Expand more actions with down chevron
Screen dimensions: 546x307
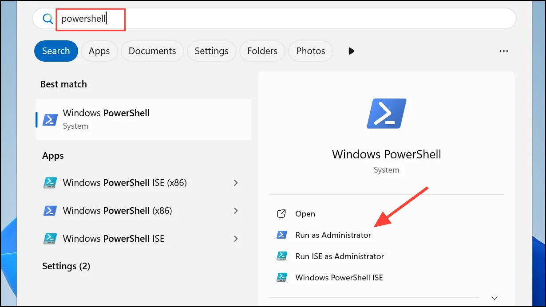tap(495, 298)
